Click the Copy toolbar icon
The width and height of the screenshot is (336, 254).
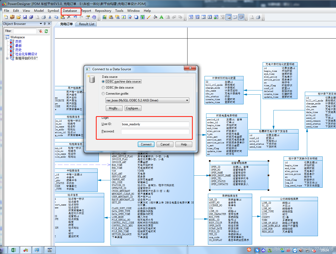[x=56, y=17]
